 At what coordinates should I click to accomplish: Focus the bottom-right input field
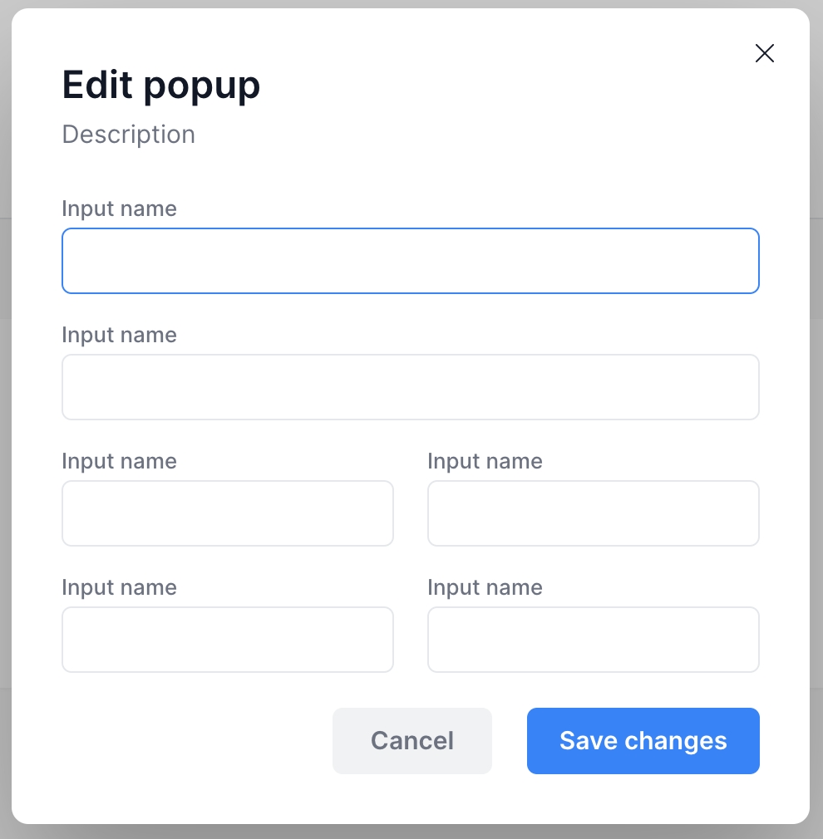pyautogui.click(x=593, y=640)
